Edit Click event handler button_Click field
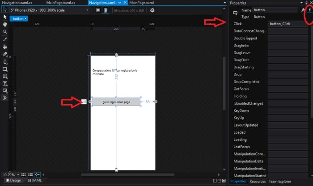The image size is (313, 186). tap(288, 24)
